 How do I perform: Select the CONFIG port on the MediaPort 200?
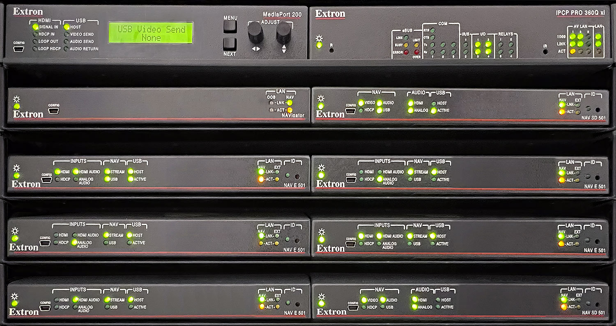click(18, 49)
